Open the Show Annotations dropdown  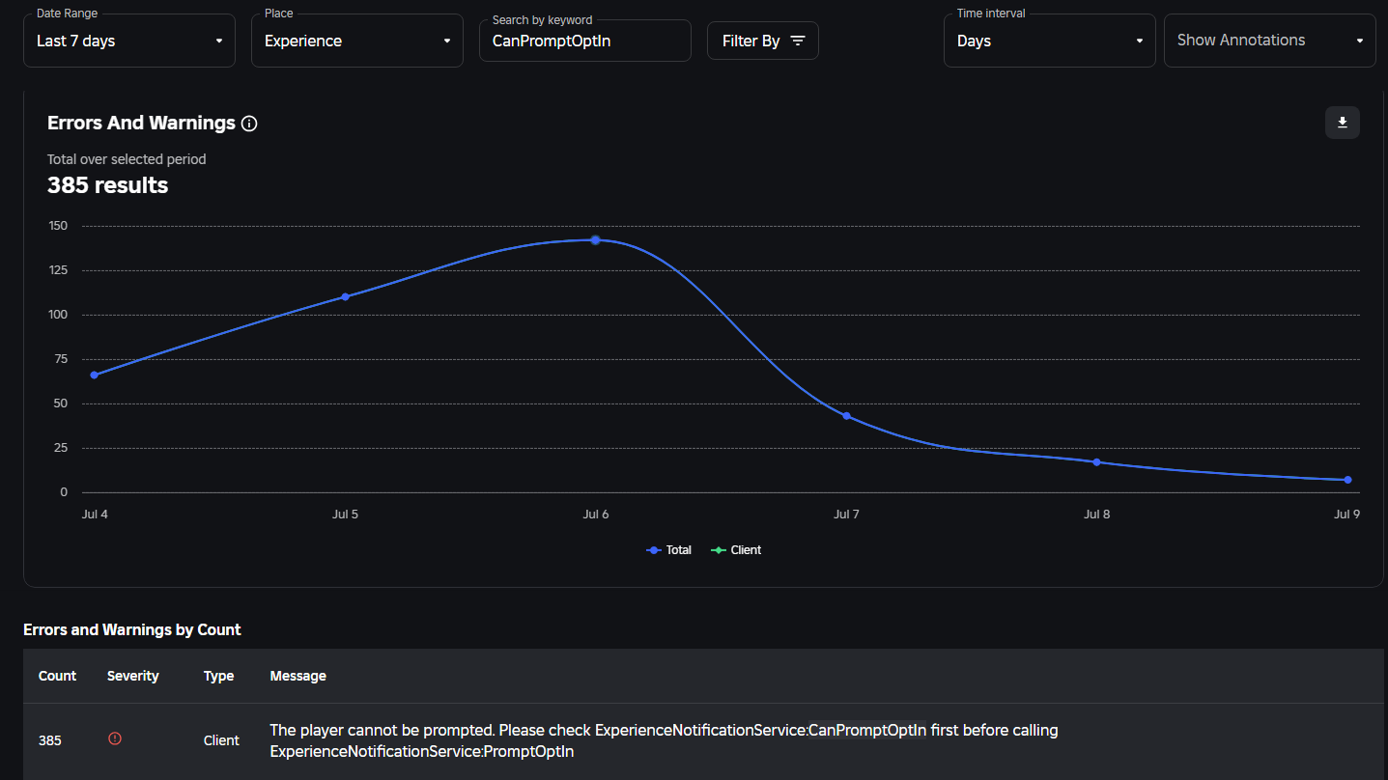click(x=1269, y=41)
